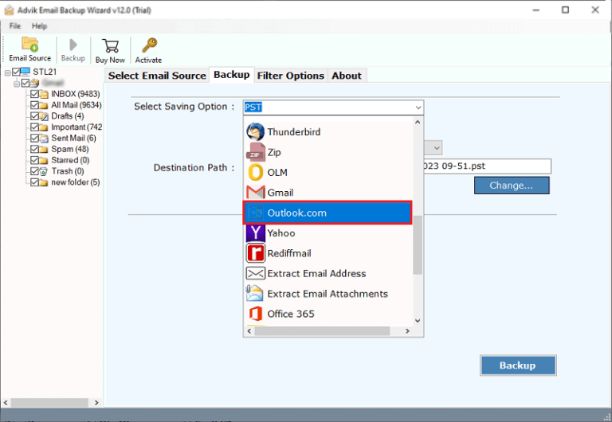Uncheck the Starred (0) checkbox

pyautogui.click(x=34, y=160)
